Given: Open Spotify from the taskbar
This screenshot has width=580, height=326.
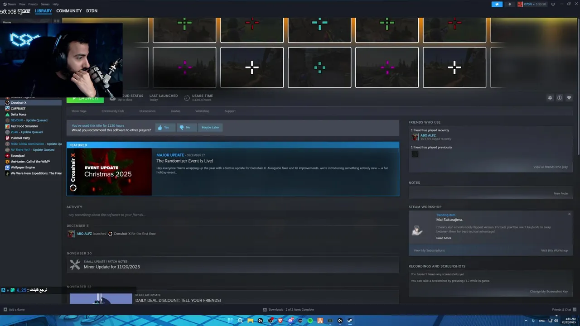Looking at the screenshot, I should (310, 321).
